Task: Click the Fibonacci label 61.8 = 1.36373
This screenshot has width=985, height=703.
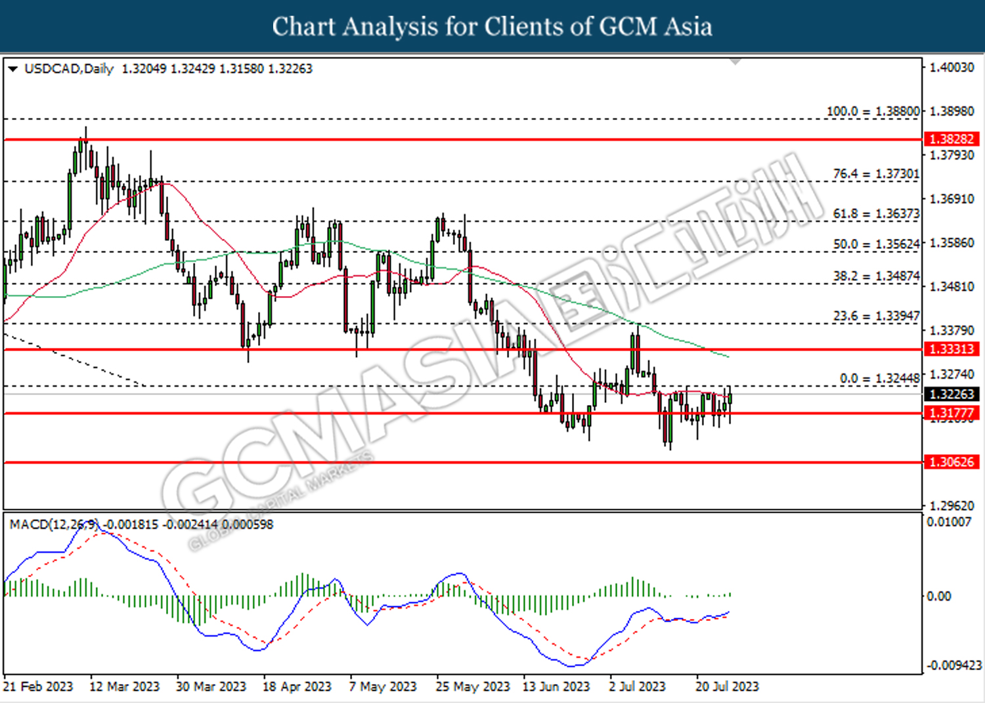Action: (876, 214)
